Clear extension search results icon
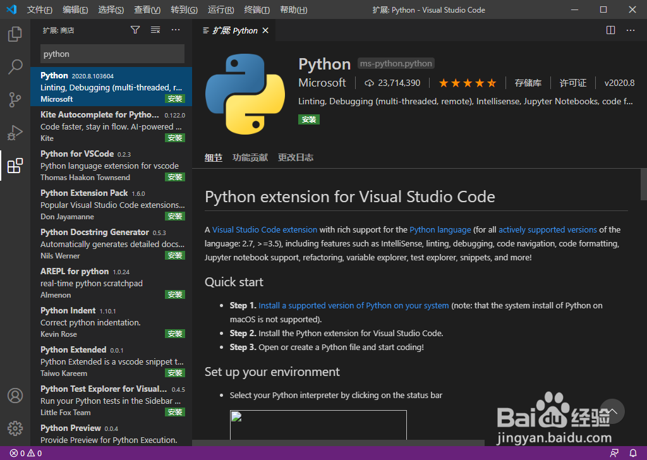 155,30
